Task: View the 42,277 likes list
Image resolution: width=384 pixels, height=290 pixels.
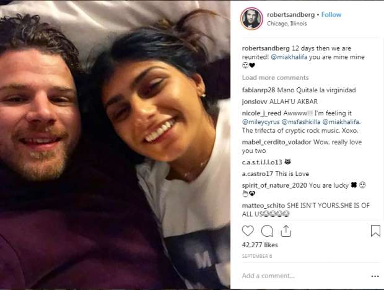Action: point(260,245)
